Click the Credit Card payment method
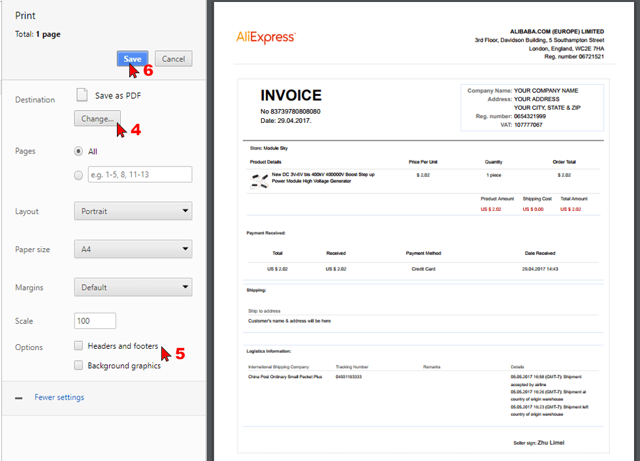Image resolution: width=640 pixels, height=461 pixels. pyautogui.click(x=423, y=269)
